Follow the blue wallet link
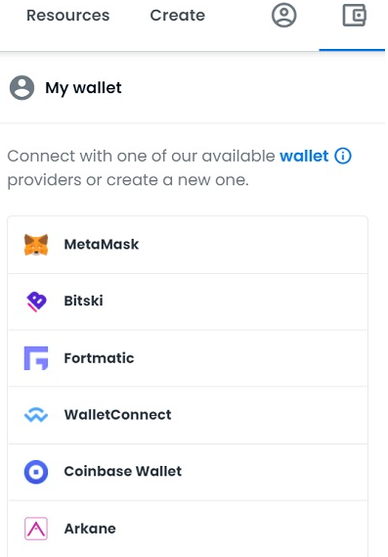 tap(304, 156)
